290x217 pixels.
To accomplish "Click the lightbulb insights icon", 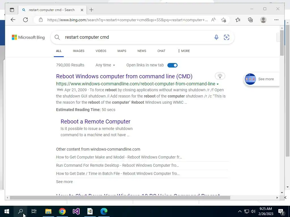I will [x=220, y=76].
